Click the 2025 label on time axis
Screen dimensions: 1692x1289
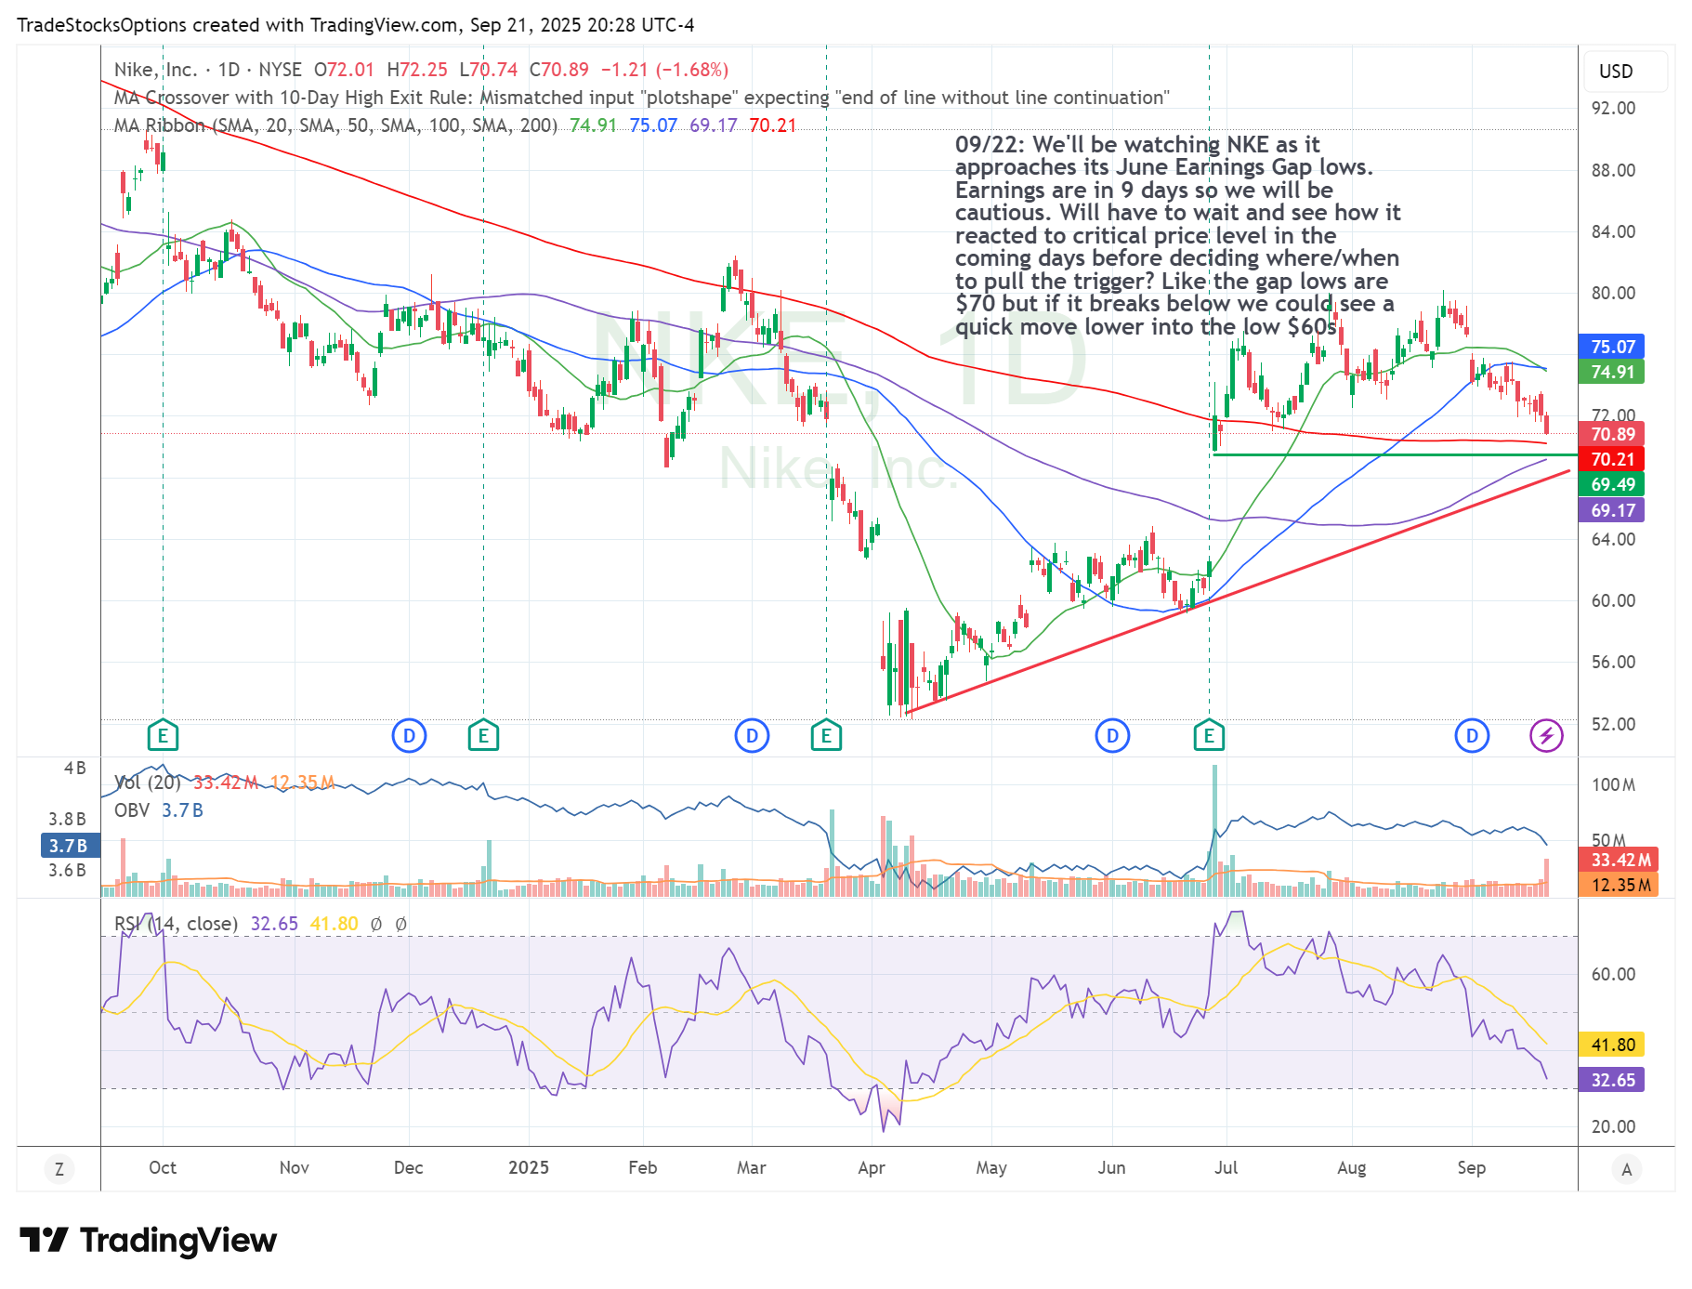point(529,1167)
